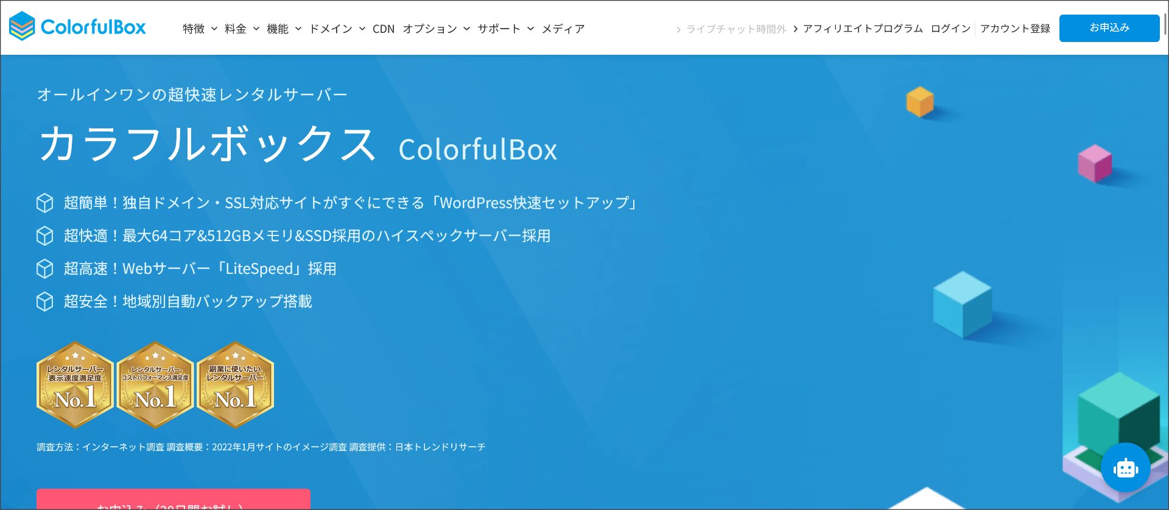
Task: Expand the 料金 menu chevron
Action: coord(256,29)
